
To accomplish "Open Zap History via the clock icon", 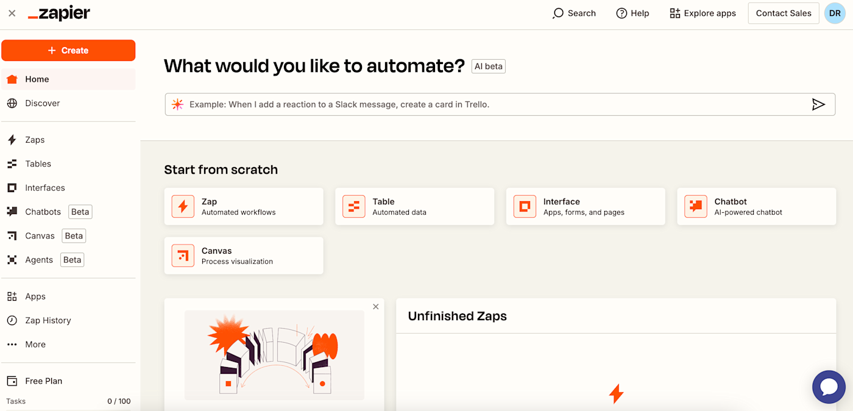I will (12, 320).
